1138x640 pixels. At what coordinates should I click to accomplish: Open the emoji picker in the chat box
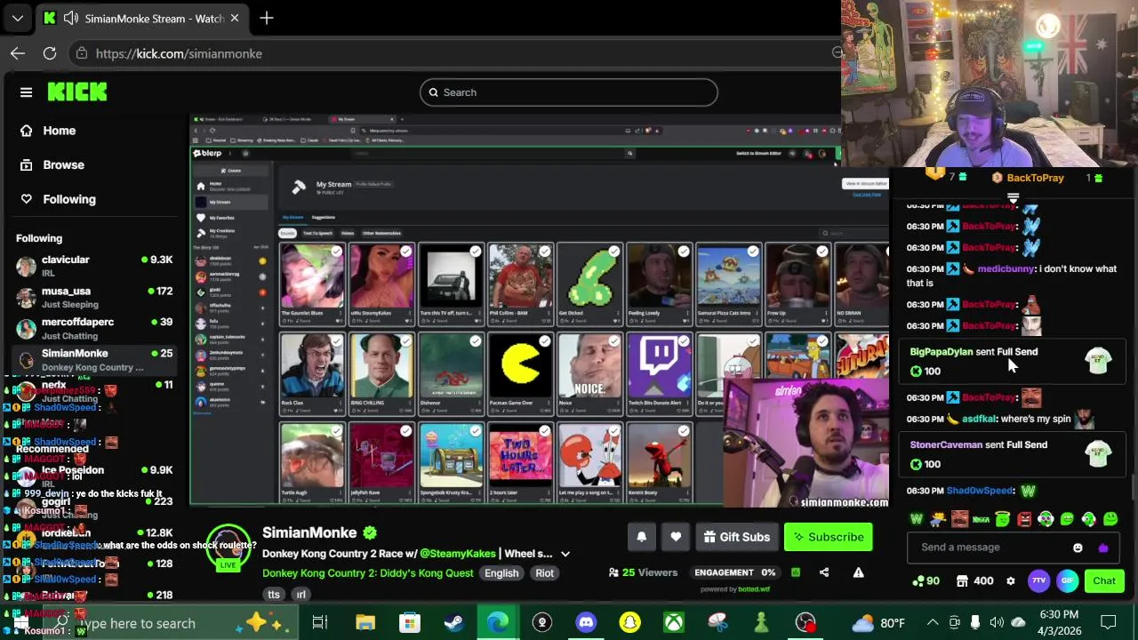1078,548
